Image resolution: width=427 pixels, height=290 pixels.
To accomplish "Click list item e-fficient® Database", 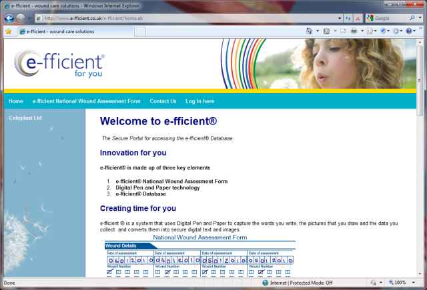I will click(x=141, y=194).
